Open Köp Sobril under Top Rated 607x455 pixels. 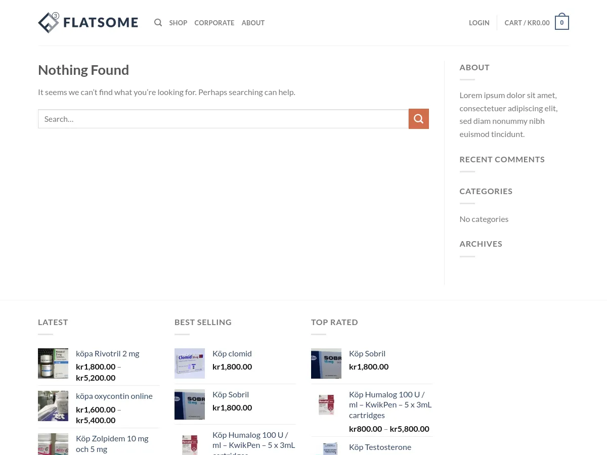coord(367,353)
